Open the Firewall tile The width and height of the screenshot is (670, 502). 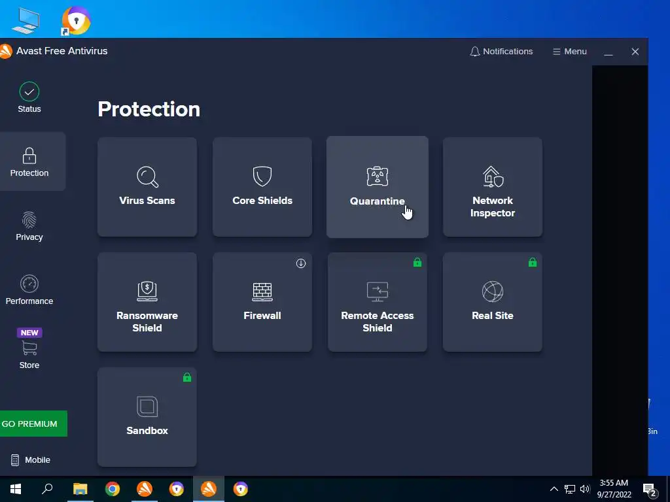coord(262,302)
